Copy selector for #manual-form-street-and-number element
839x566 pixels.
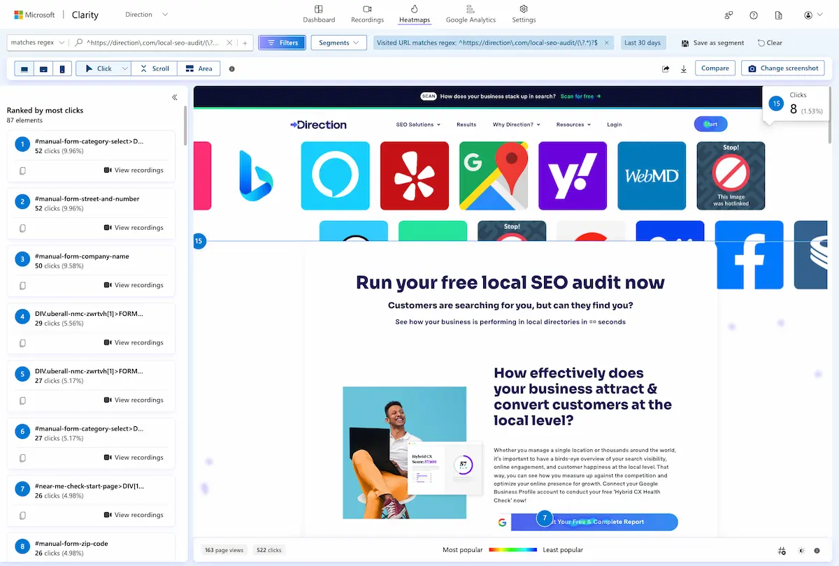coord(23,228)
